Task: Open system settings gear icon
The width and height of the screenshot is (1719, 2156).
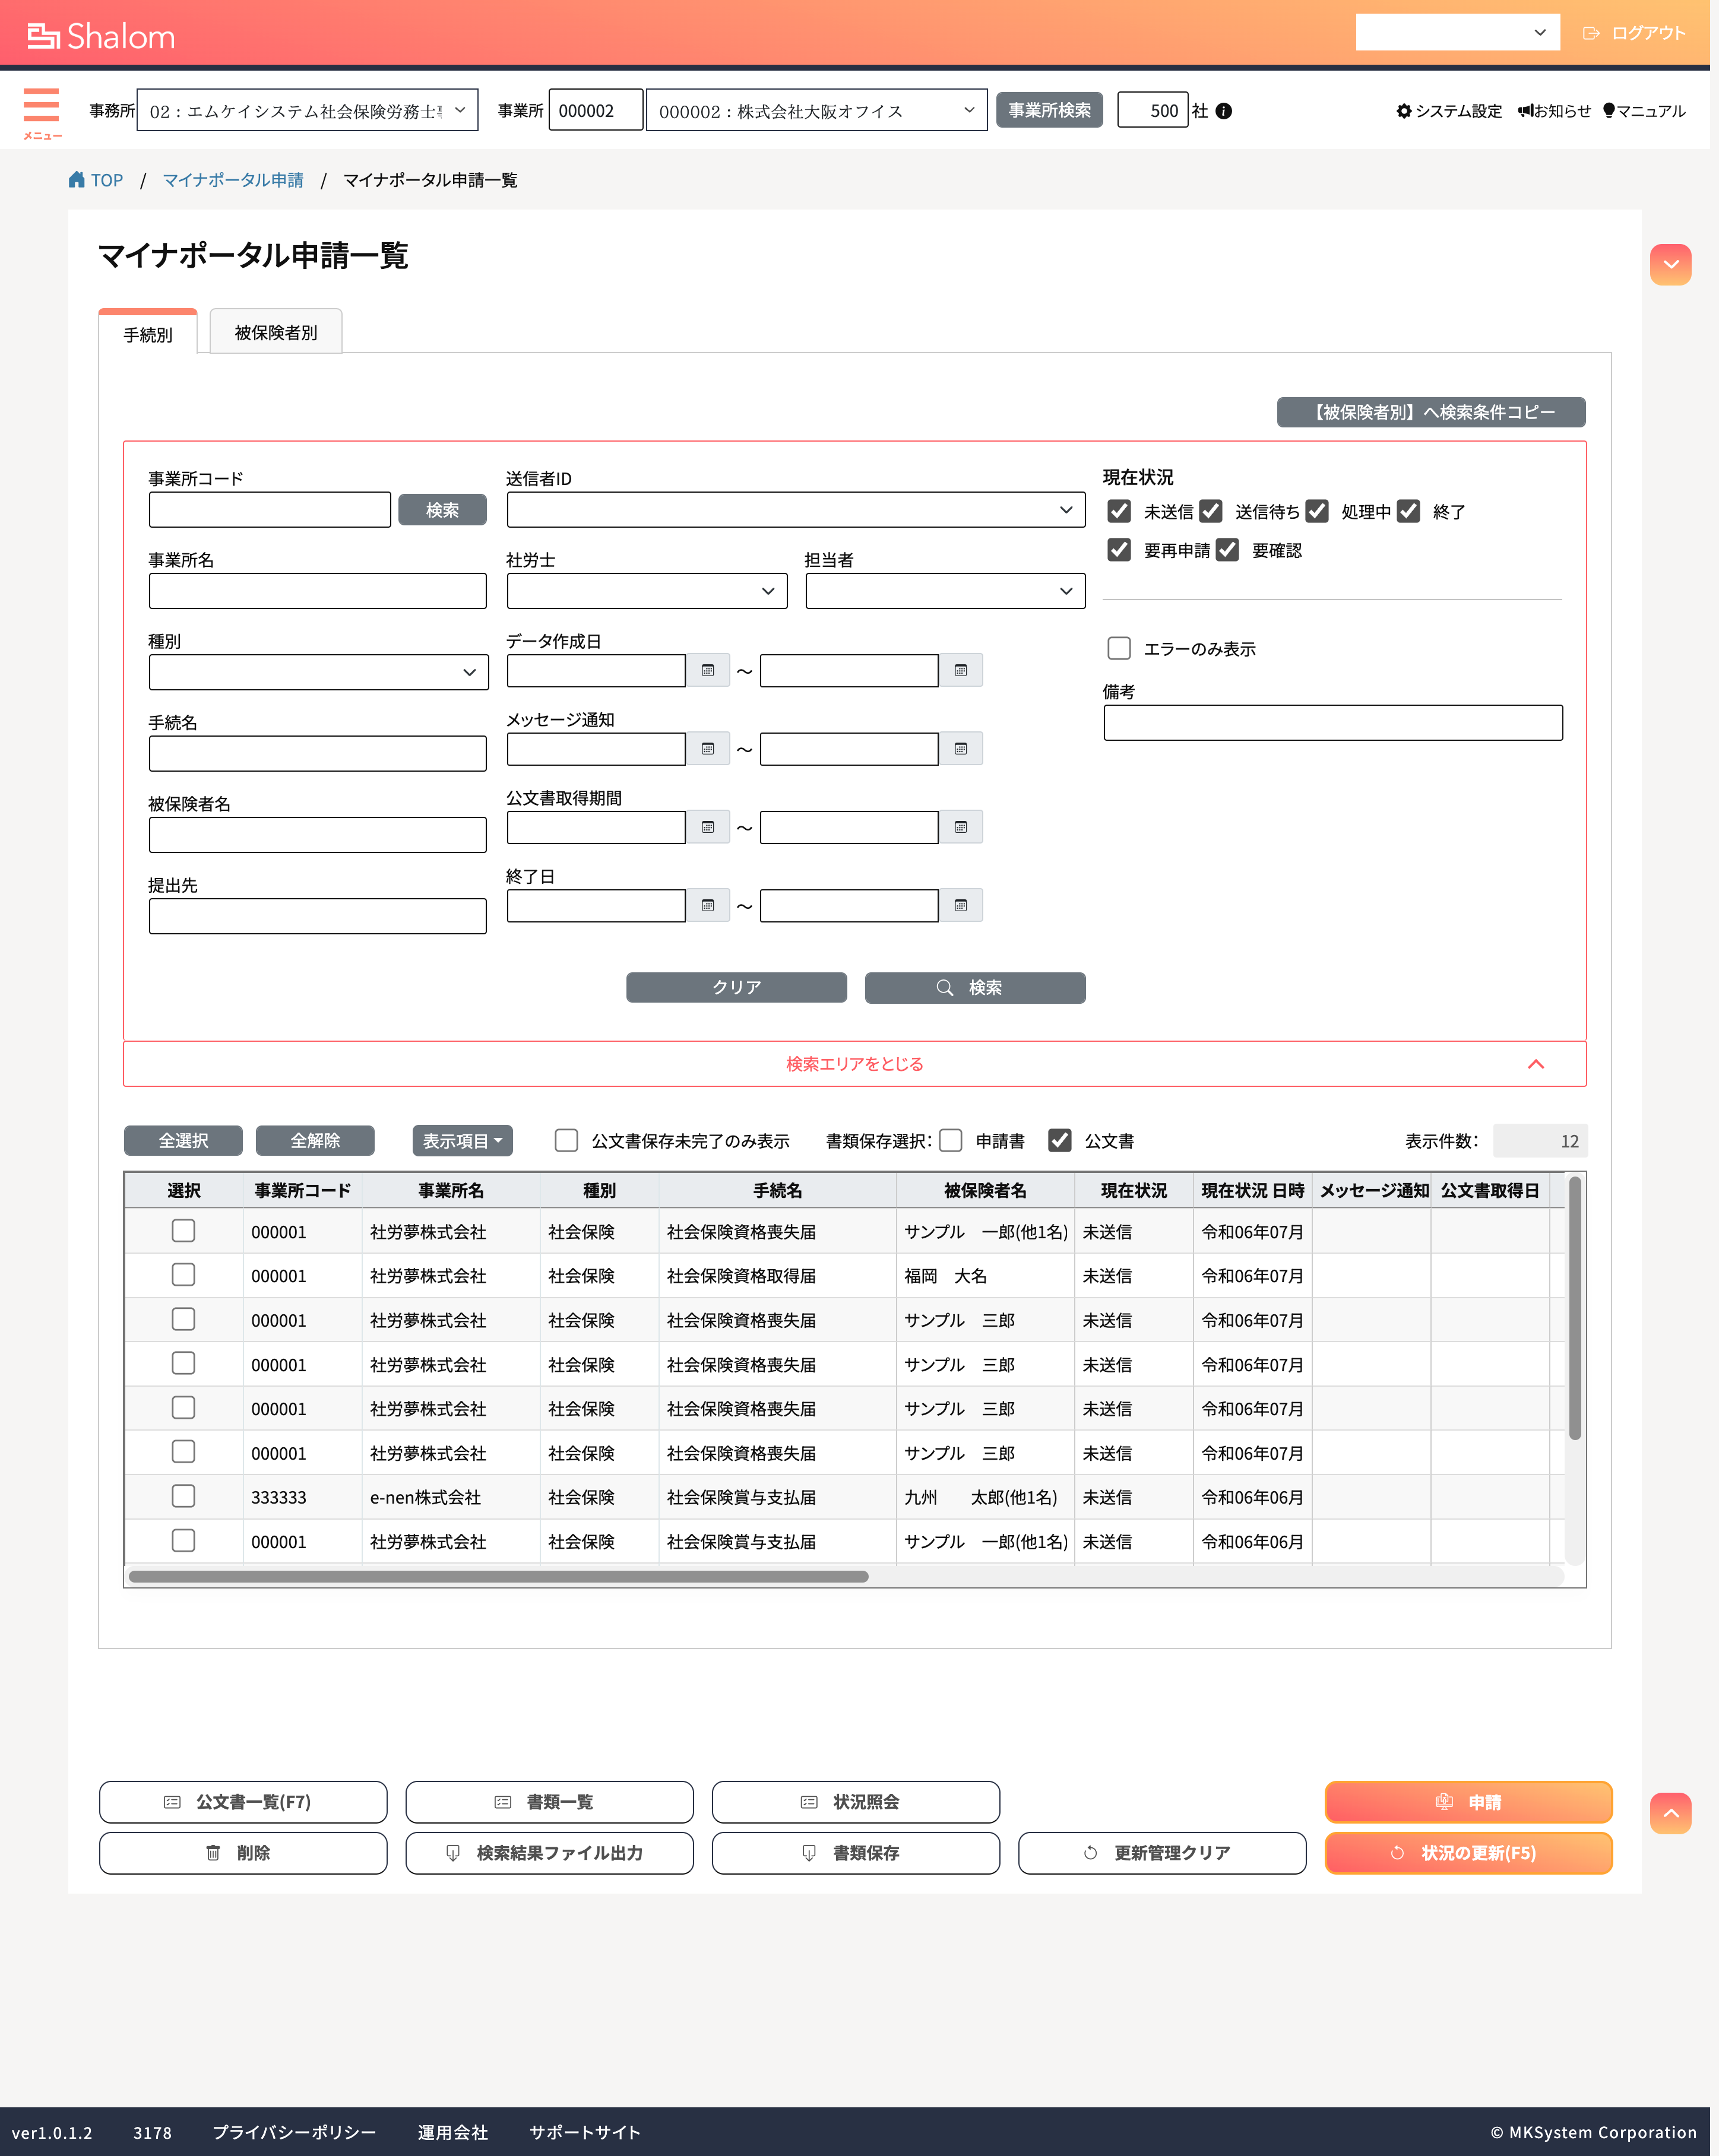Action: pyautogui.click(x=1404, y=111)
